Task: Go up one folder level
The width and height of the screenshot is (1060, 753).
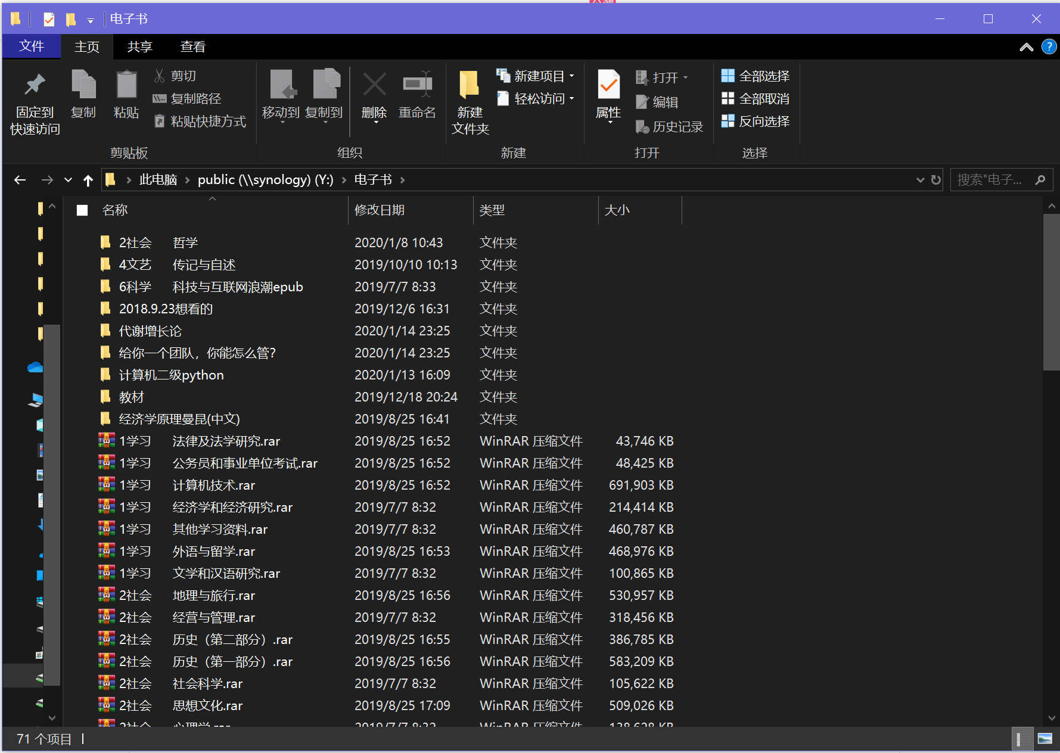Action: (x=88, y=180)
